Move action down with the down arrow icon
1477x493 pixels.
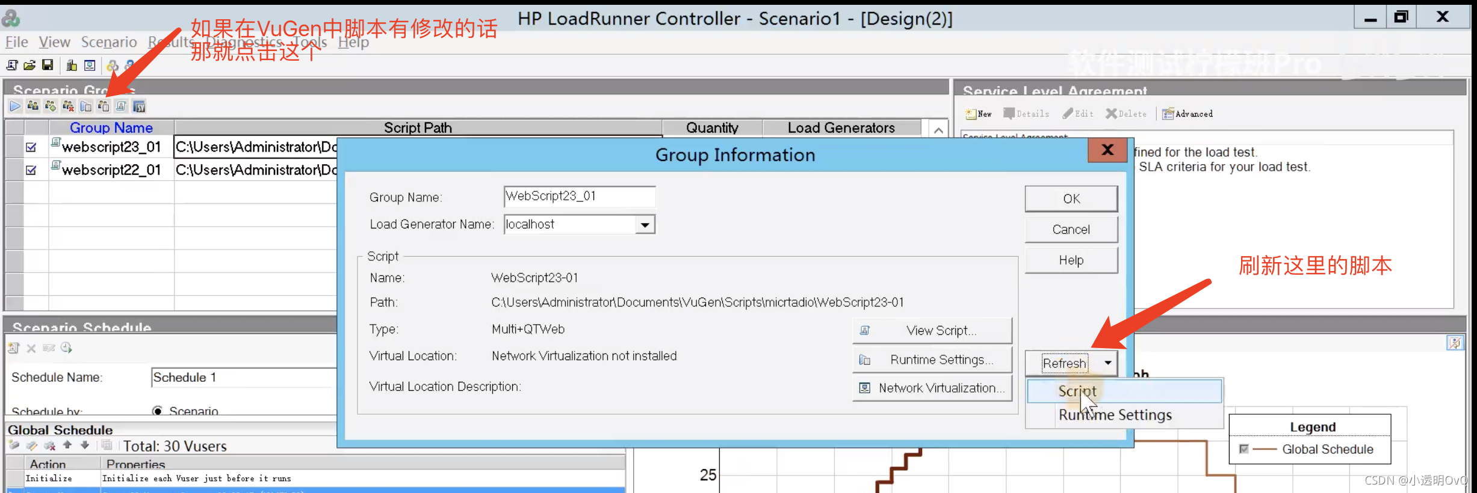[x=85, y=445]
